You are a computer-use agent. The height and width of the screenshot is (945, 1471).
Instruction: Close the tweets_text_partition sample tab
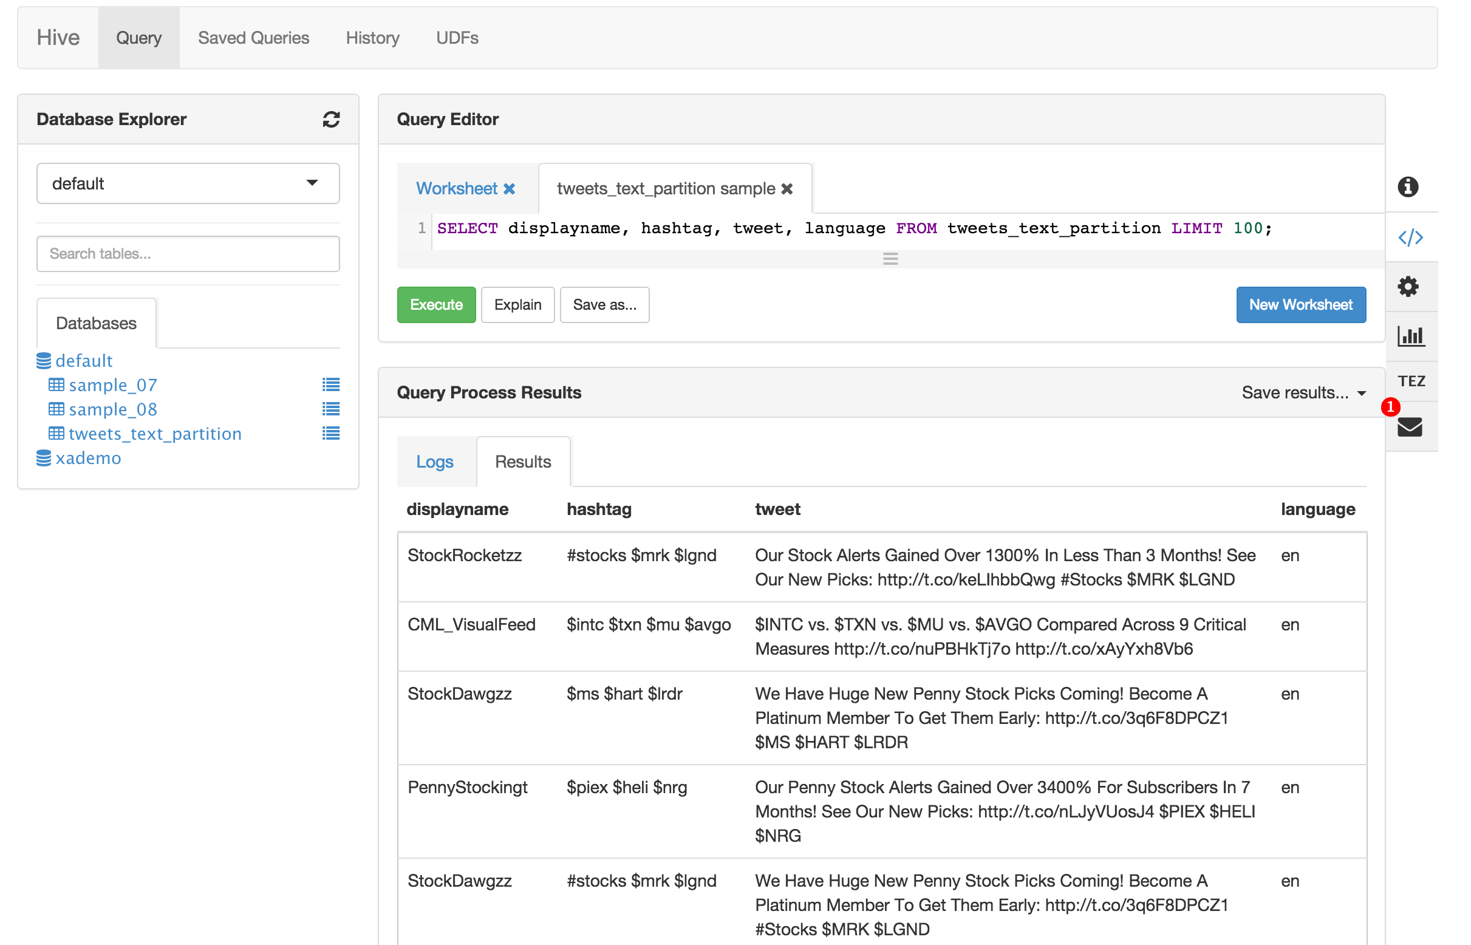(786, 189)
